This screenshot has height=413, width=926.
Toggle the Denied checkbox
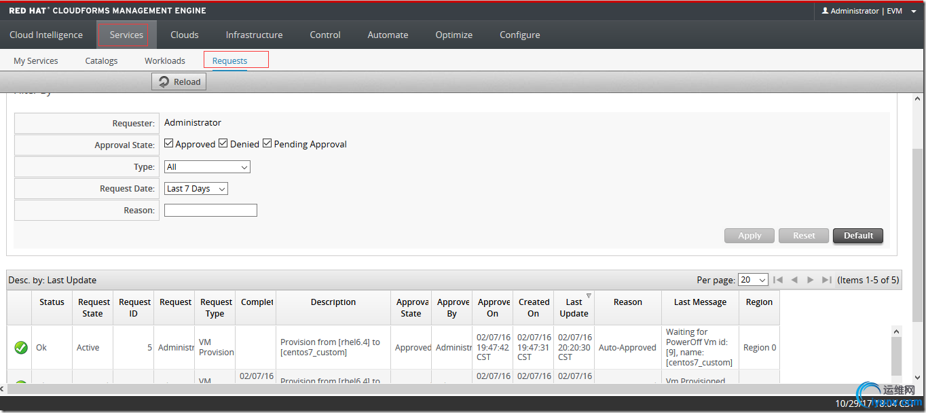[223, 144]
